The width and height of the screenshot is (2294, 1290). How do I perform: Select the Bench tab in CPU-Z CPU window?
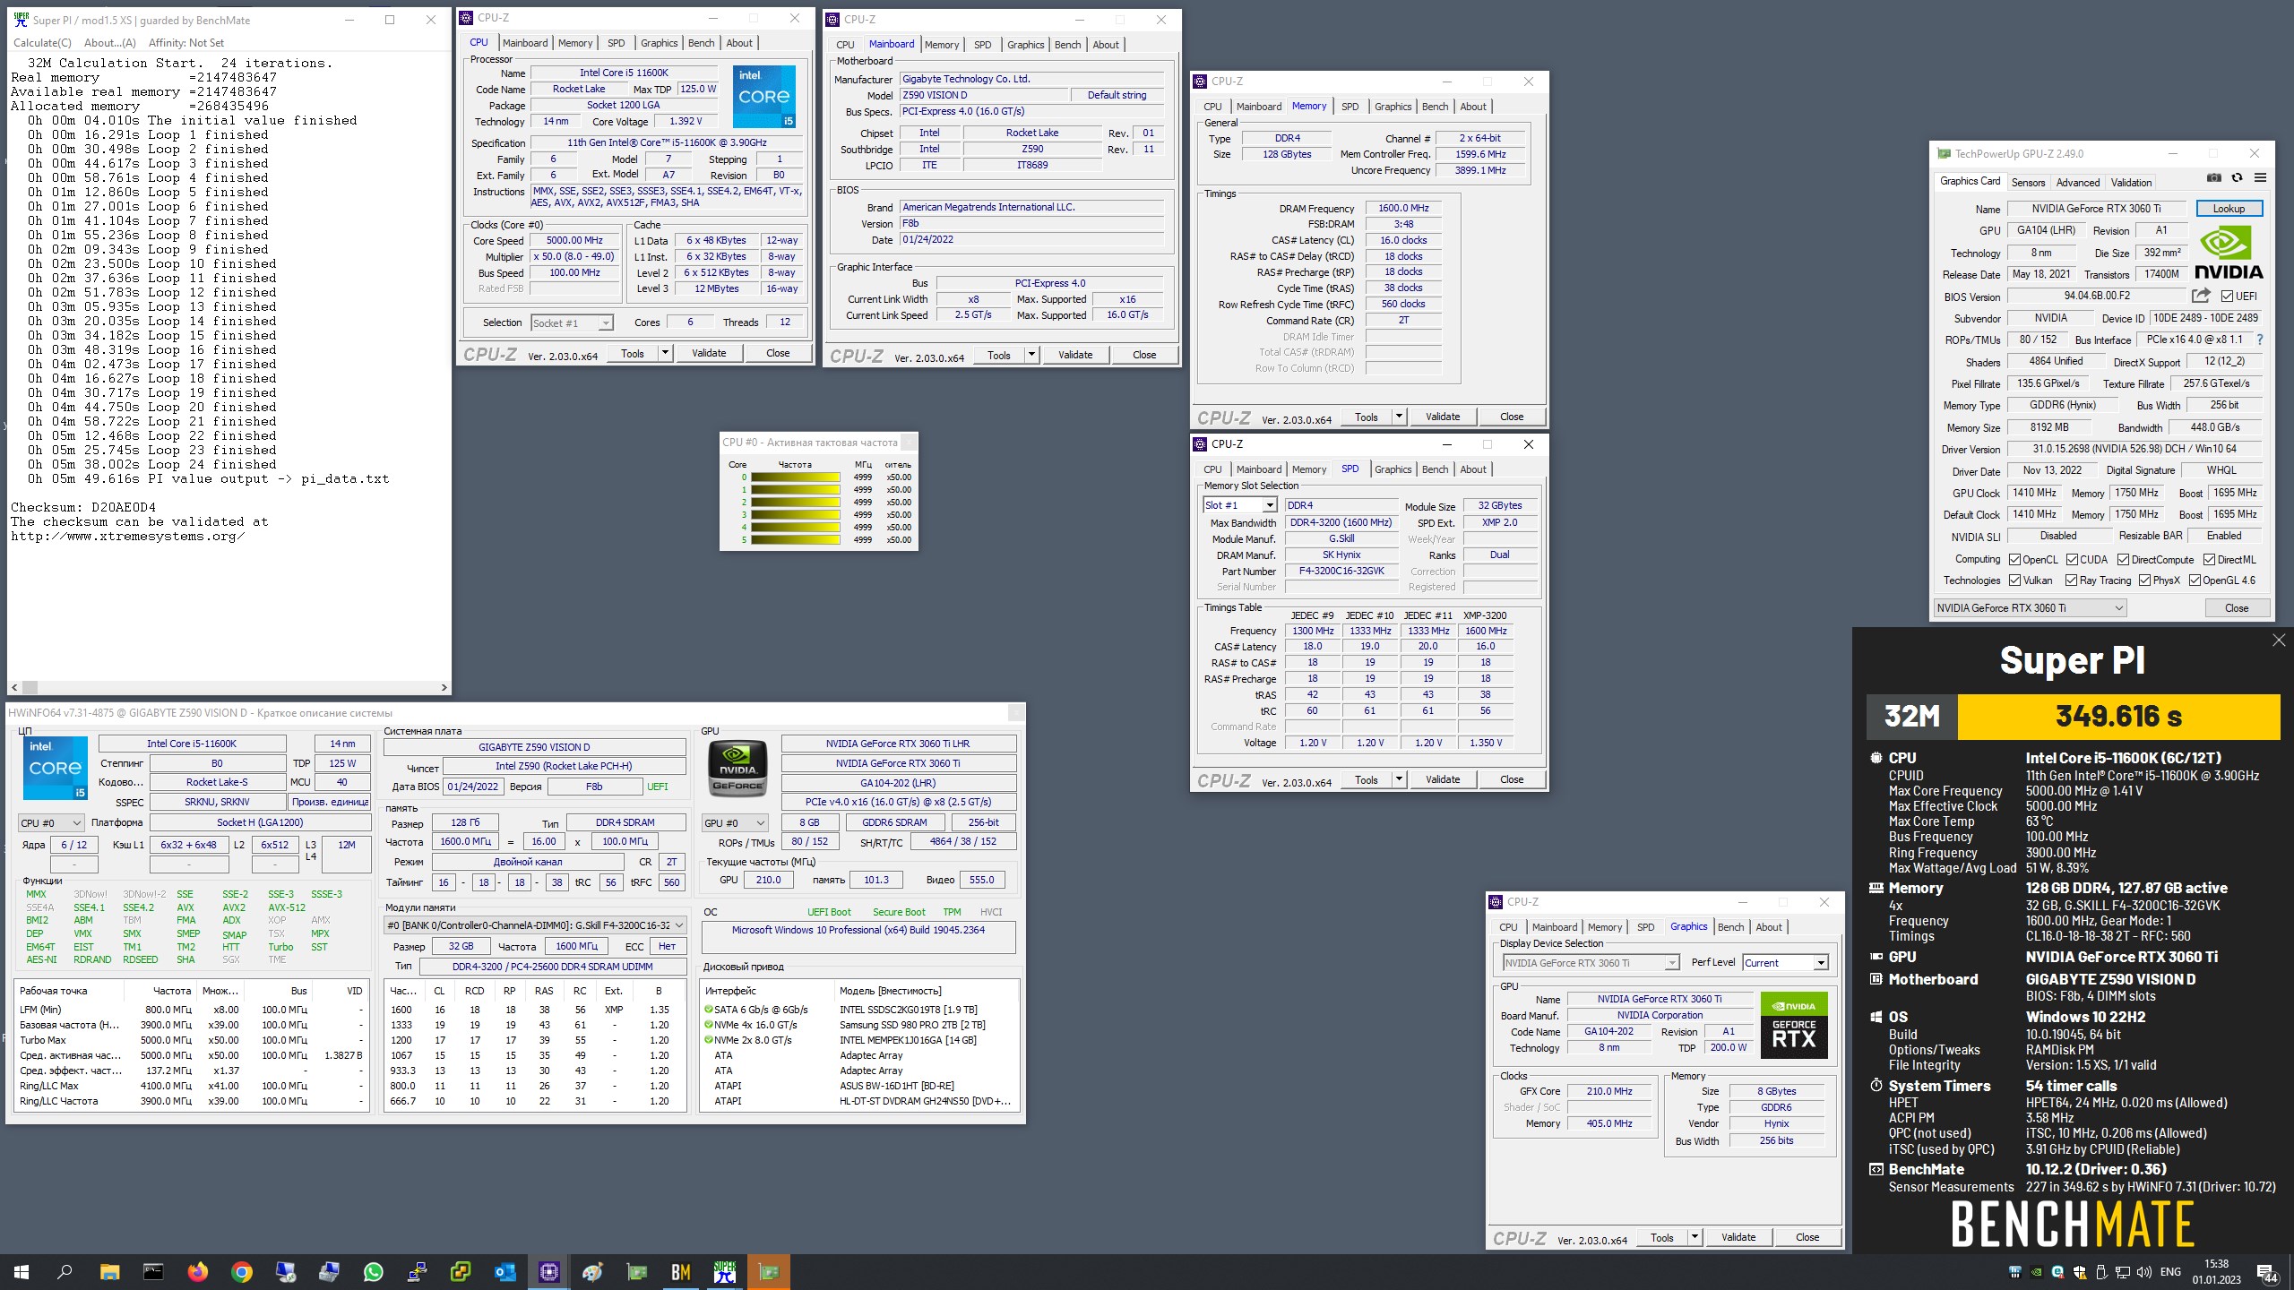click(701, 43)
